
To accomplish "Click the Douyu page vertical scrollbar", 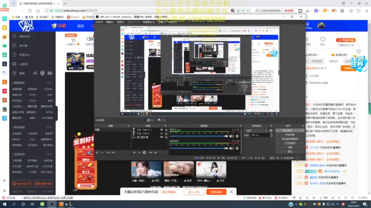I will (x=369, y=109).
